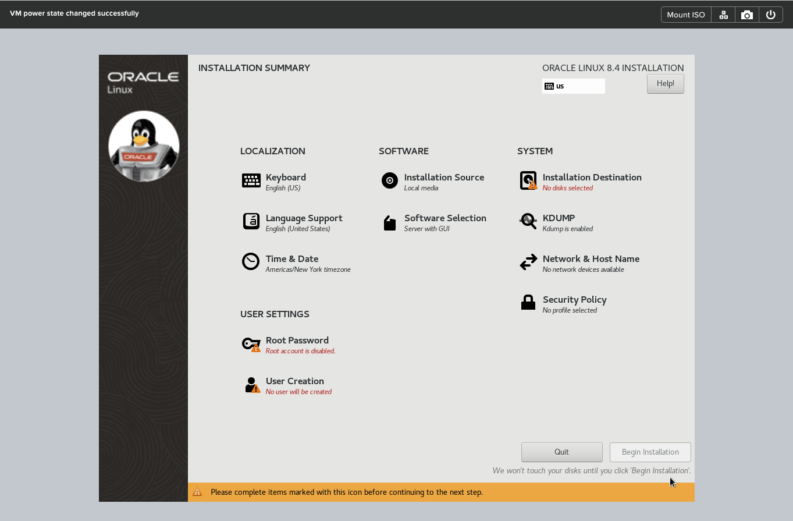Open Network & Host Name label
The image size is (793, 521).
[591, 259]
